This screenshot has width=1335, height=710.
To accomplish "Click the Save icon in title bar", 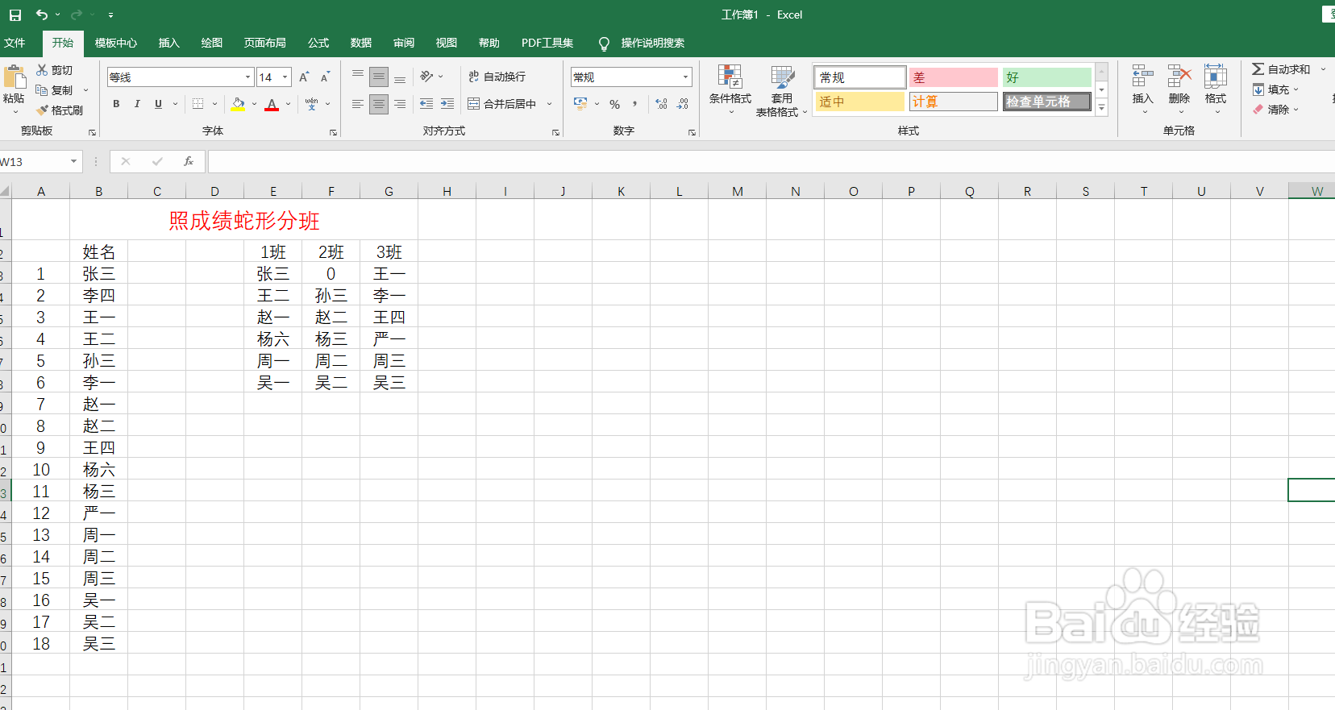I will 15,15.
